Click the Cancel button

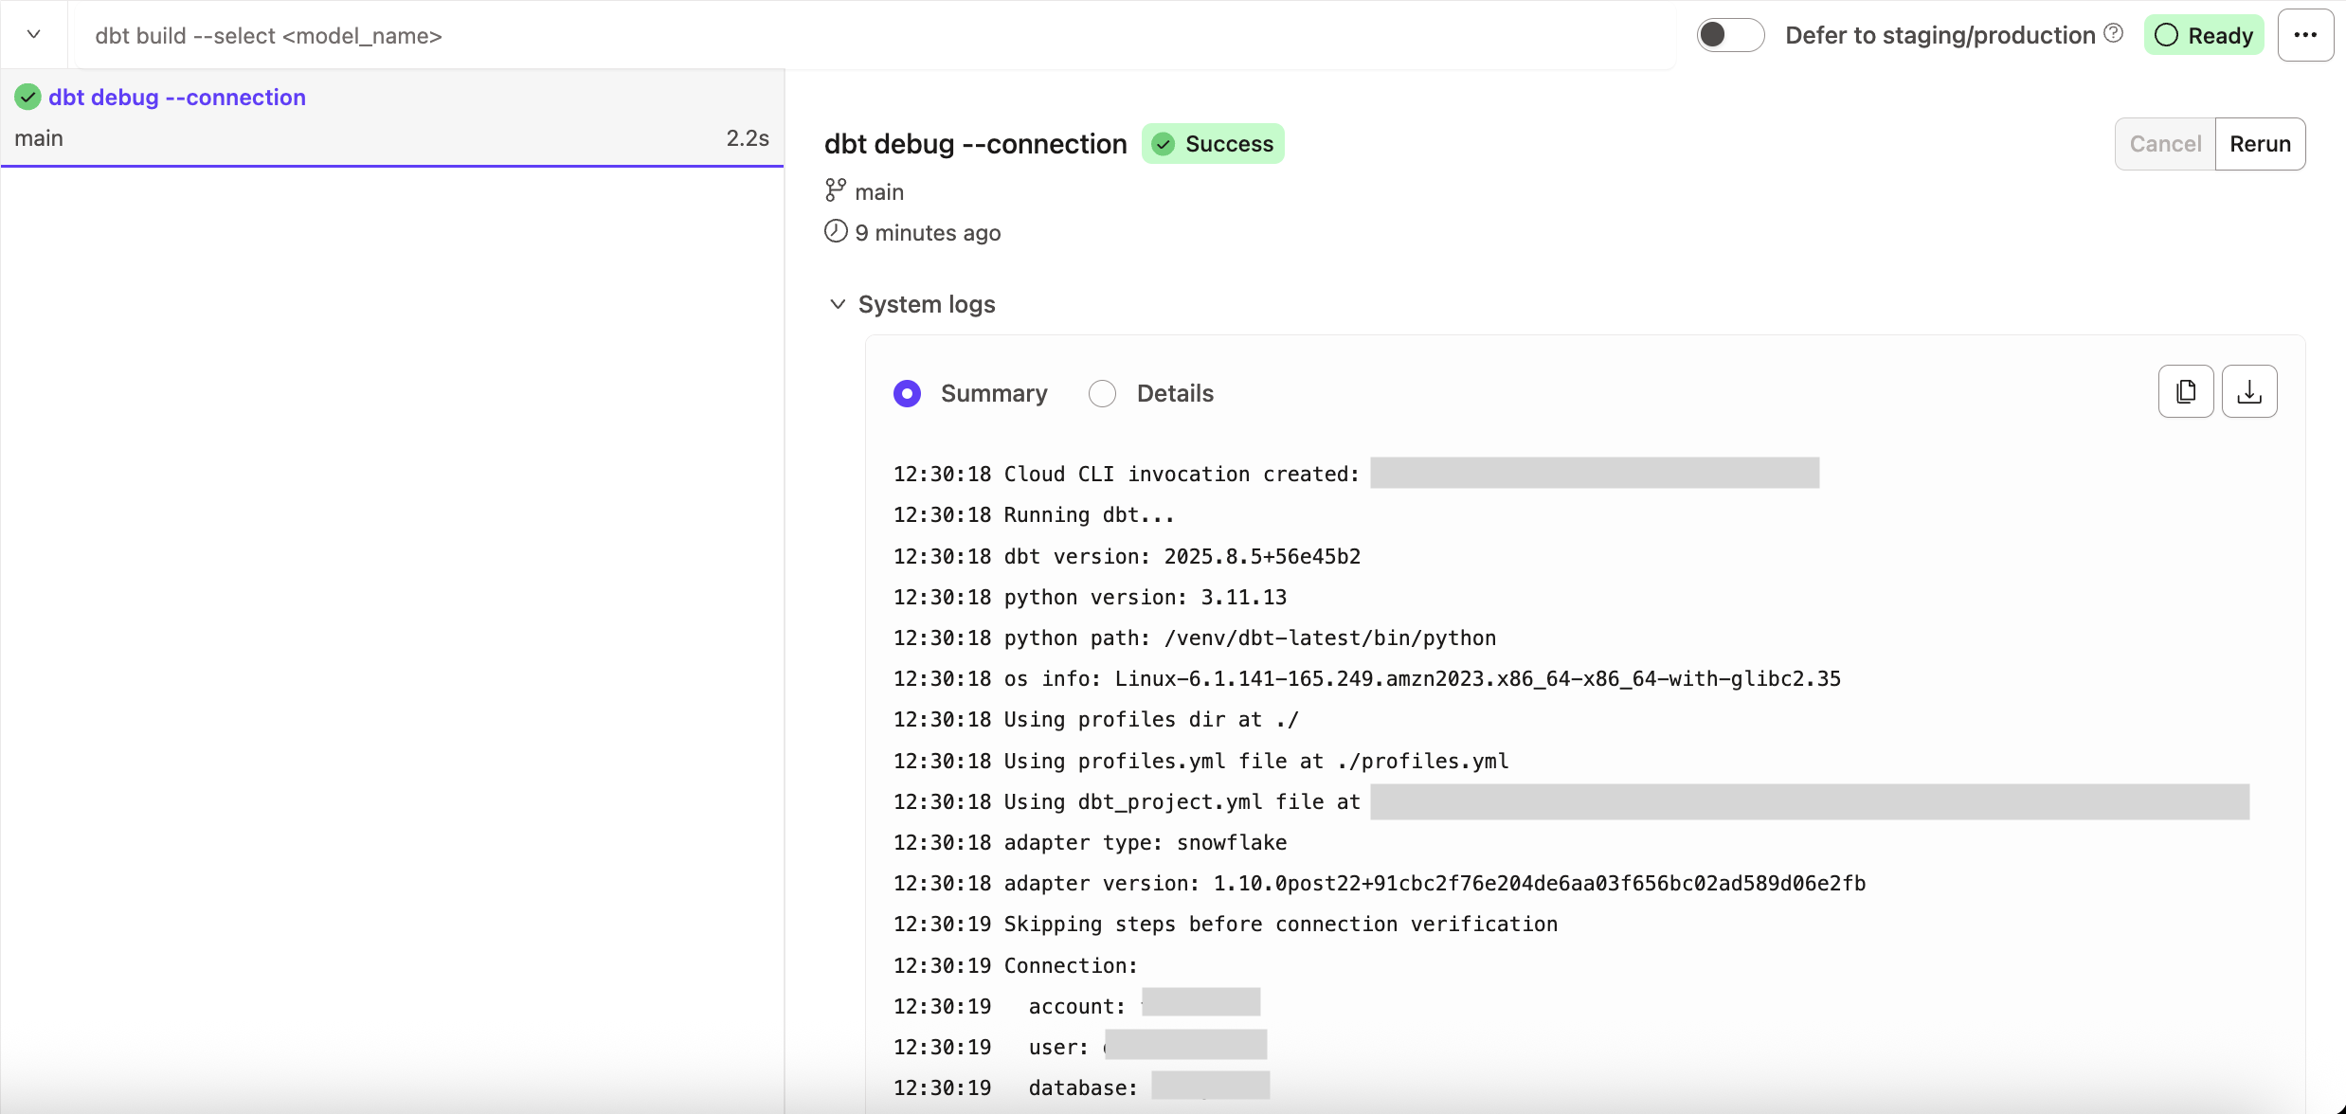(x=2165, y=143)
